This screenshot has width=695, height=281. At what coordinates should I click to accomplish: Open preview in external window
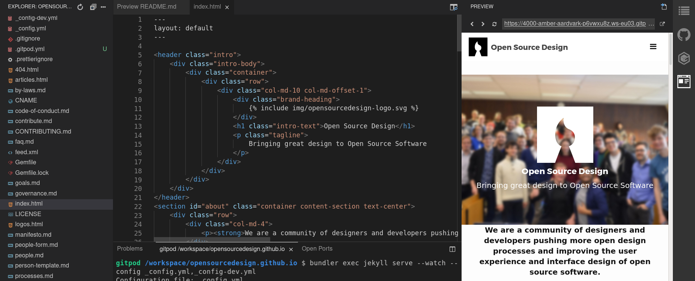(662, 24)
